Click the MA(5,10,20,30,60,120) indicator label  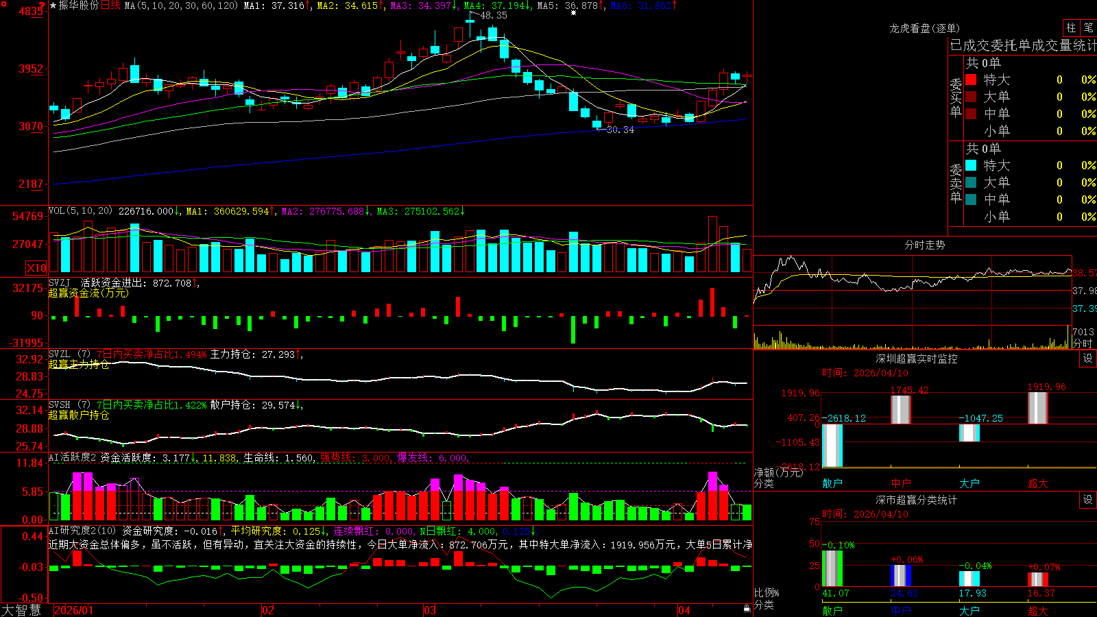pos(182,5)
